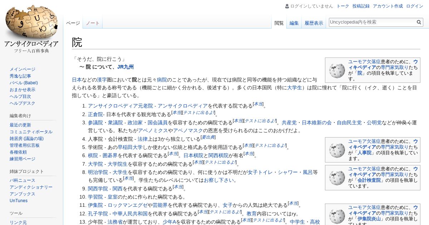The width and height of the screenshot is (429, 225).
Task: Click the search magnifier icon
Action: [x=419, y=22]
